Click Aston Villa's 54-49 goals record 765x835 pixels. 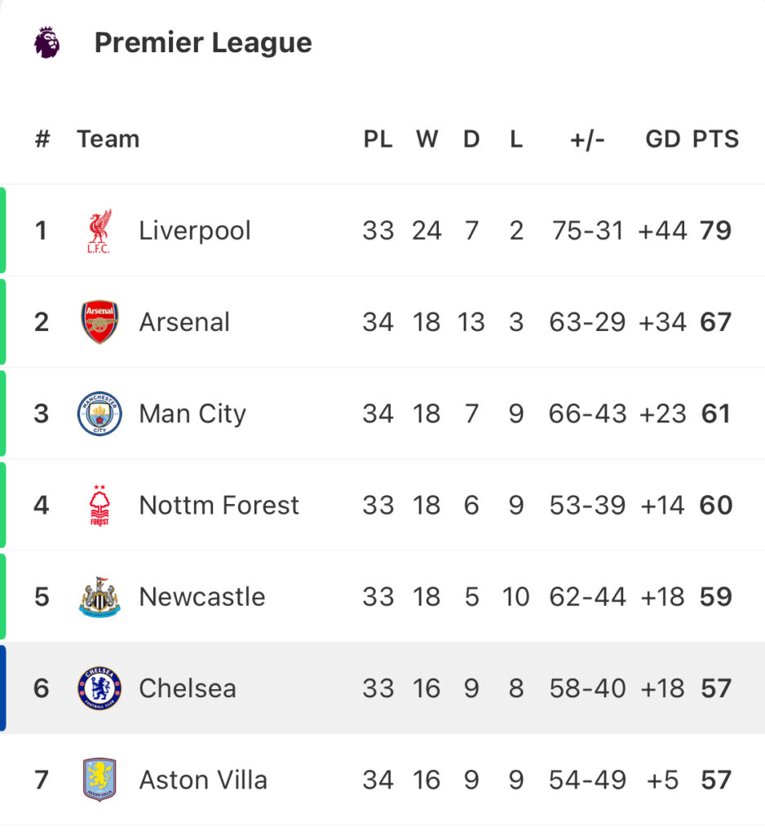587,780
